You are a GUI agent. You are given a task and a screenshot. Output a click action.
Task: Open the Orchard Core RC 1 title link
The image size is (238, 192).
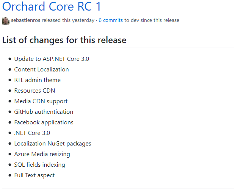52,6
